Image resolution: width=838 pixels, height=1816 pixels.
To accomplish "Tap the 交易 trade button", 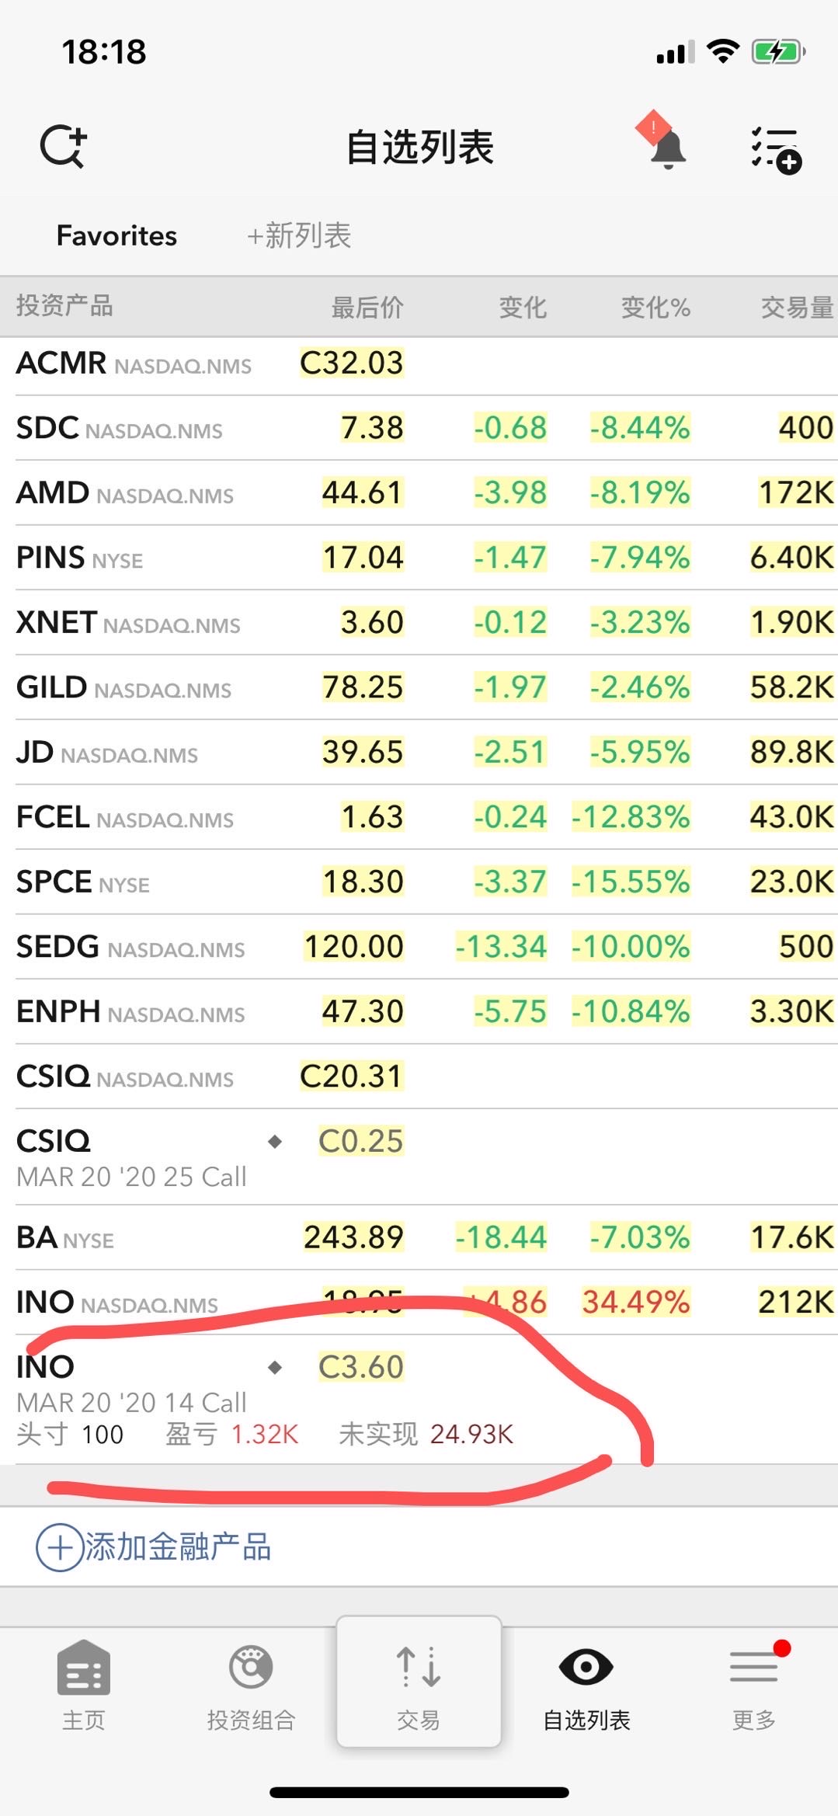I will [x=419, y=1682].
